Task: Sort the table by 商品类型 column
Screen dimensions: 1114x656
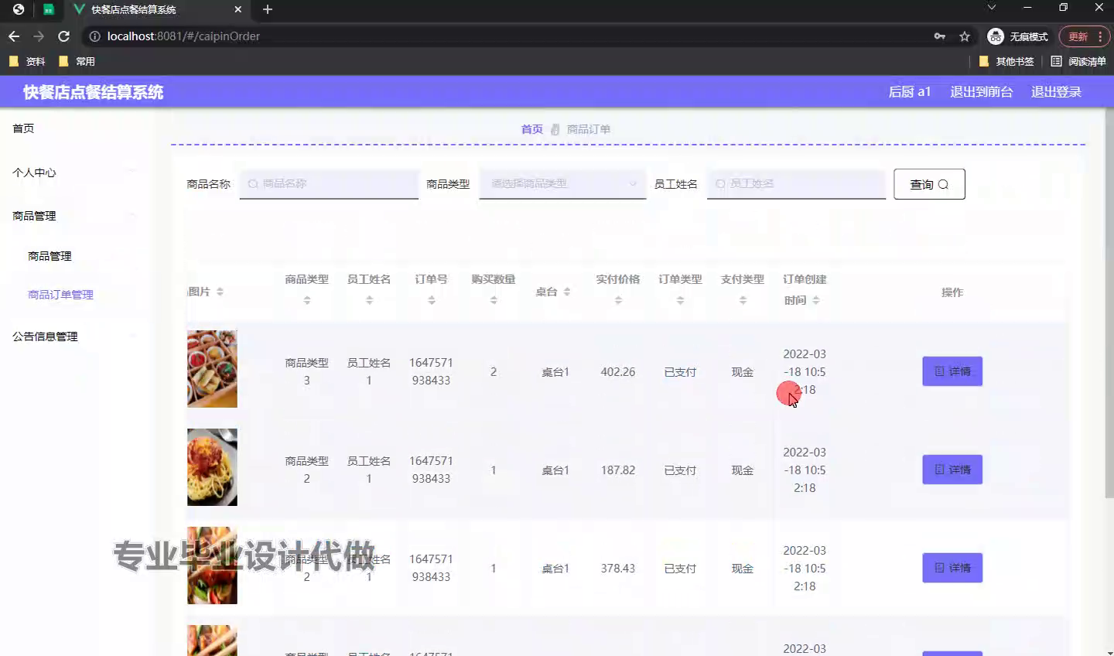Action: pos(307,300)
